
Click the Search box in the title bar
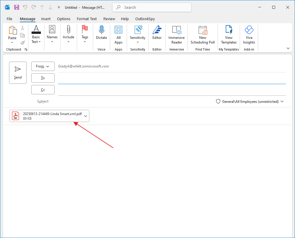(x=152, y=8)
